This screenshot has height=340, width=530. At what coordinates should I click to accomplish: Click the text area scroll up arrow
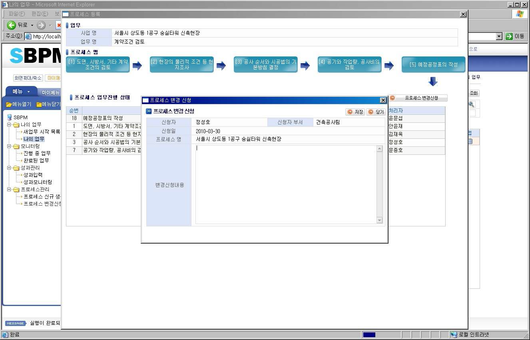[x=380, y=149]
